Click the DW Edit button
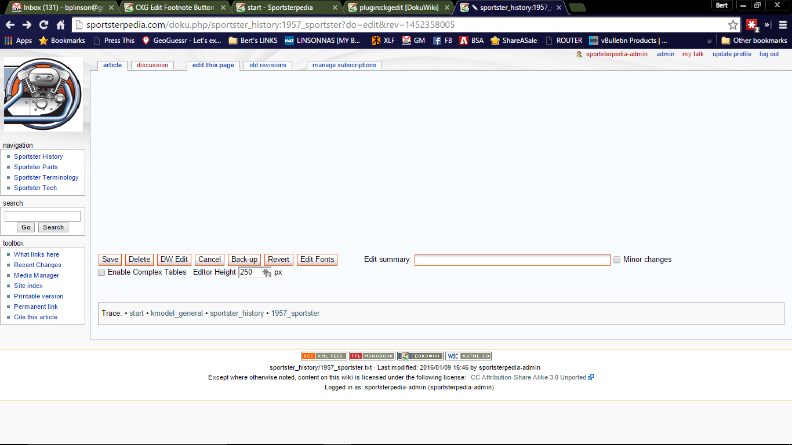Screen dimensions: 792x445 click(x=174, y=260)
